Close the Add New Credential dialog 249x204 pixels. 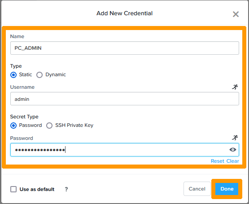[236, 14]
